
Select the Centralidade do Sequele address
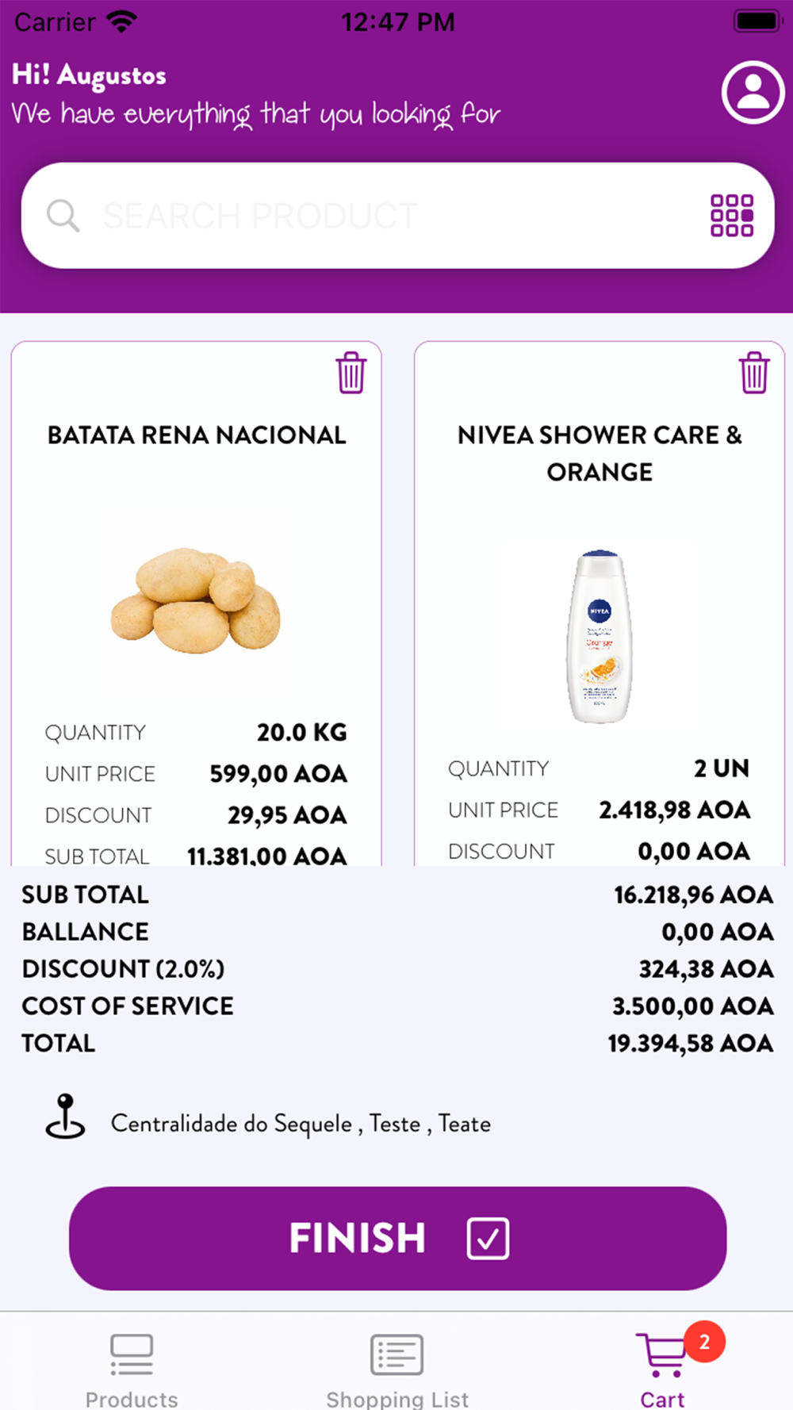coord(301,1124)
